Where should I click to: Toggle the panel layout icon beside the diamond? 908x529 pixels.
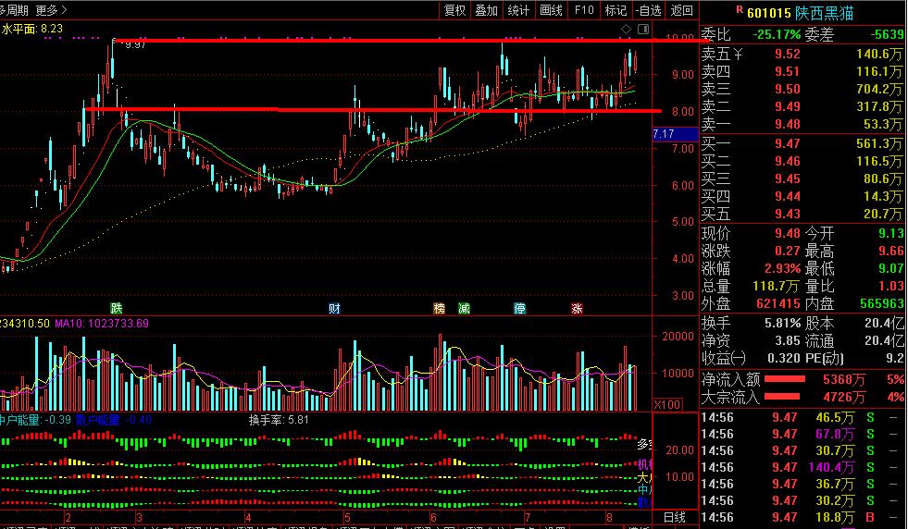pyautogui.click(x=643, y=29)
